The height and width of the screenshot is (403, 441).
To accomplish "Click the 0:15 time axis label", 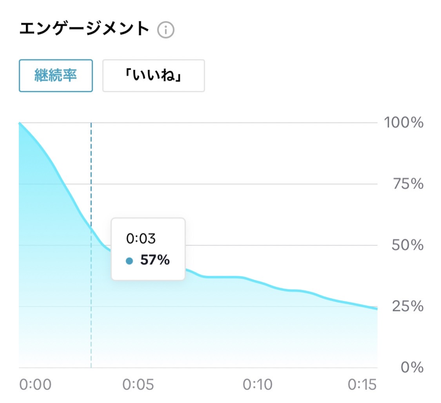I will pyautogui.click(x=361, y=384).
